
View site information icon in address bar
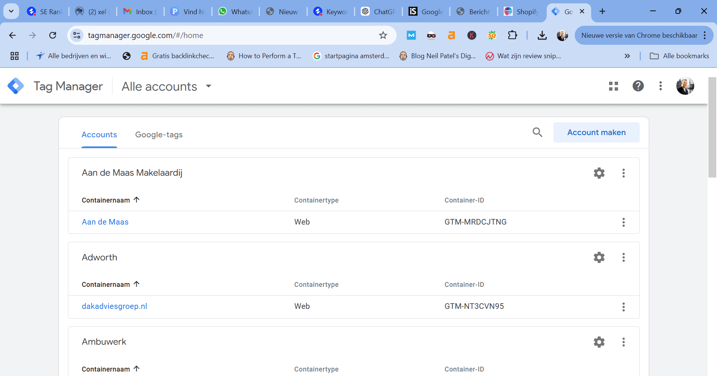click(x=77, y=35)
